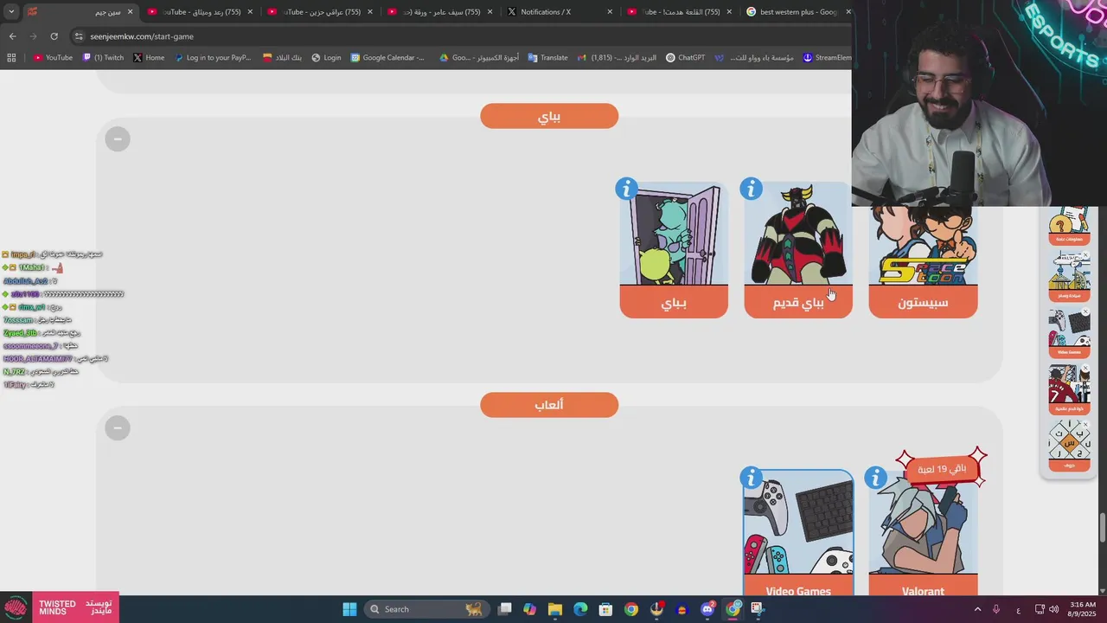1107x623 pixels.
Task: Select the بباي قديم category card
Action: click(x=798, y=250)
